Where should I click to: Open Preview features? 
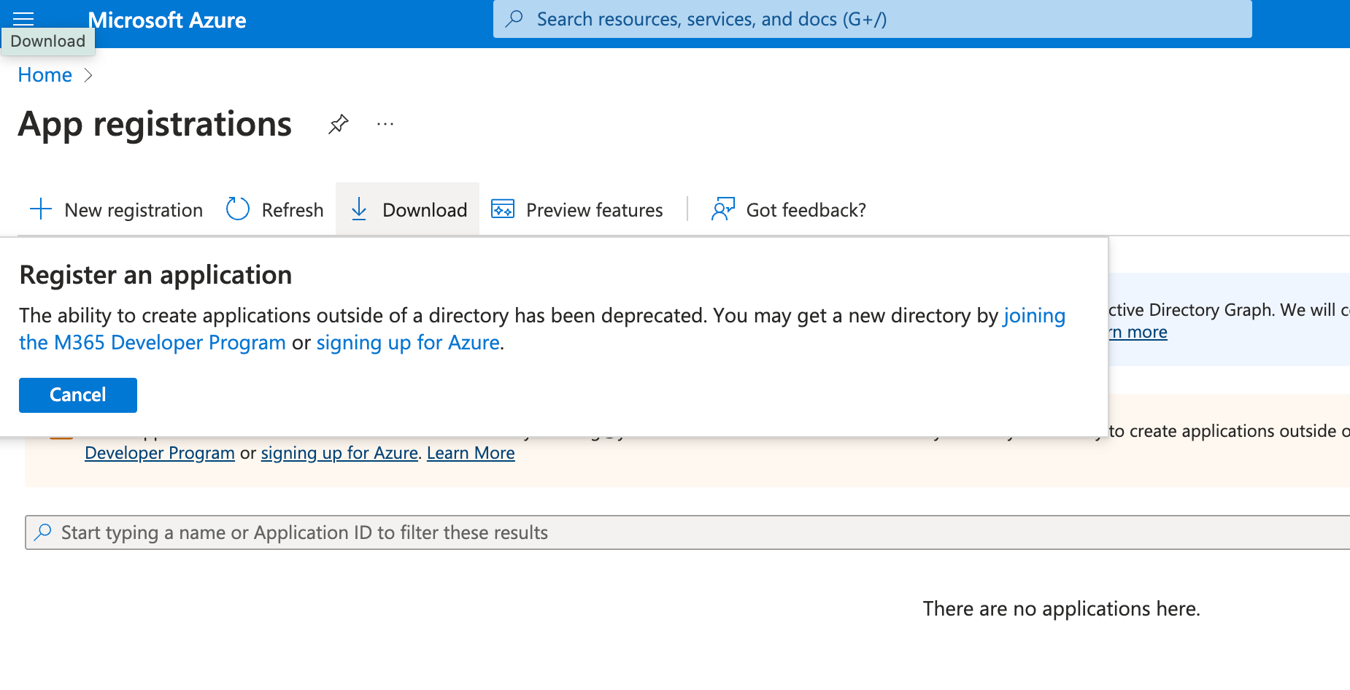click(595, 210)
